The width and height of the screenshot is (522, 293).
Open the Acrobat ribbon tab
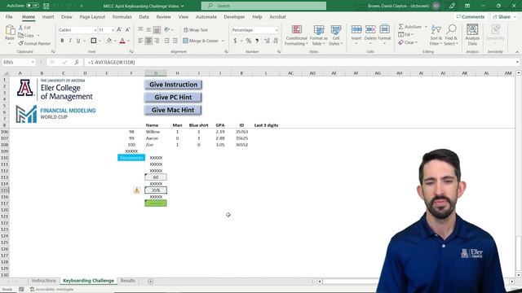pos(277,16)
